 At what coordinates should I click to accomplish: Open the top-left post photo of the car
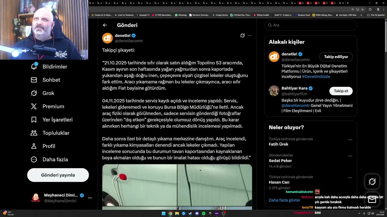(x=139, y=185)
